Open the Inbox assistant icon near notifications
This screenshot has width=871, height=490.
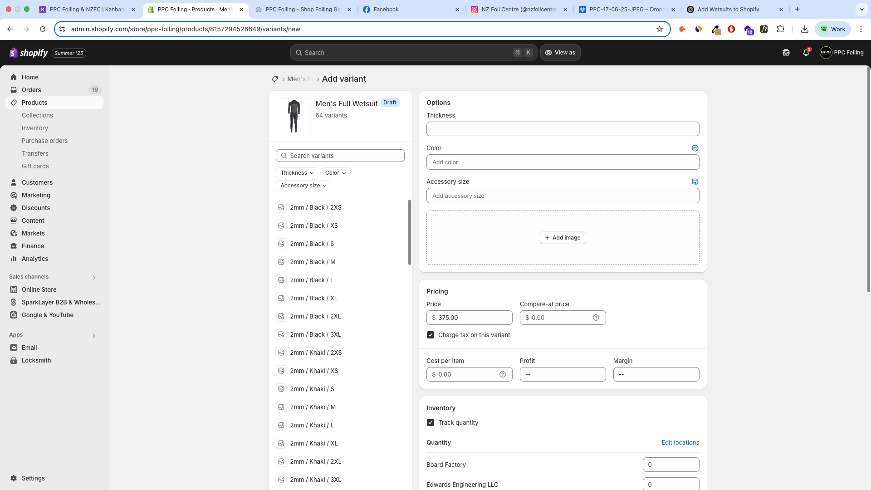pos(786,53)
